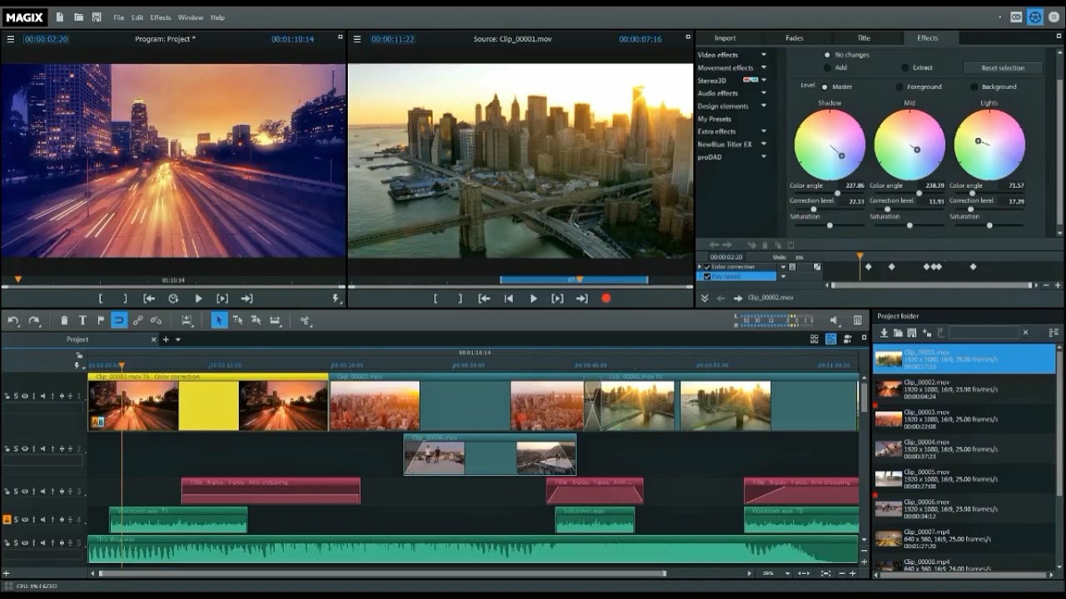Image resolution: width=1066 pixels, height=599 pixels.
Task: Expand the proDAD dropdown
Action: (764, 156)
